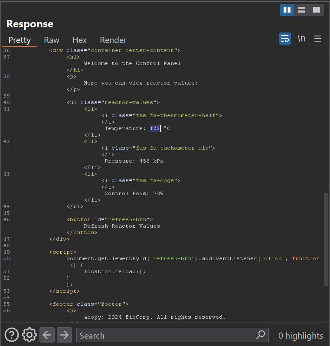The image size is (330, 346).
Task: Go to the next search match arrow
Action: tap(64, 335)
